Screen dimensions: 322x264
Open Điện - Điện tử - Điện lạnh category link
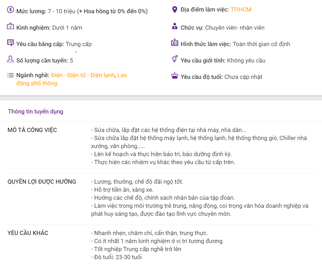point(83,75)
